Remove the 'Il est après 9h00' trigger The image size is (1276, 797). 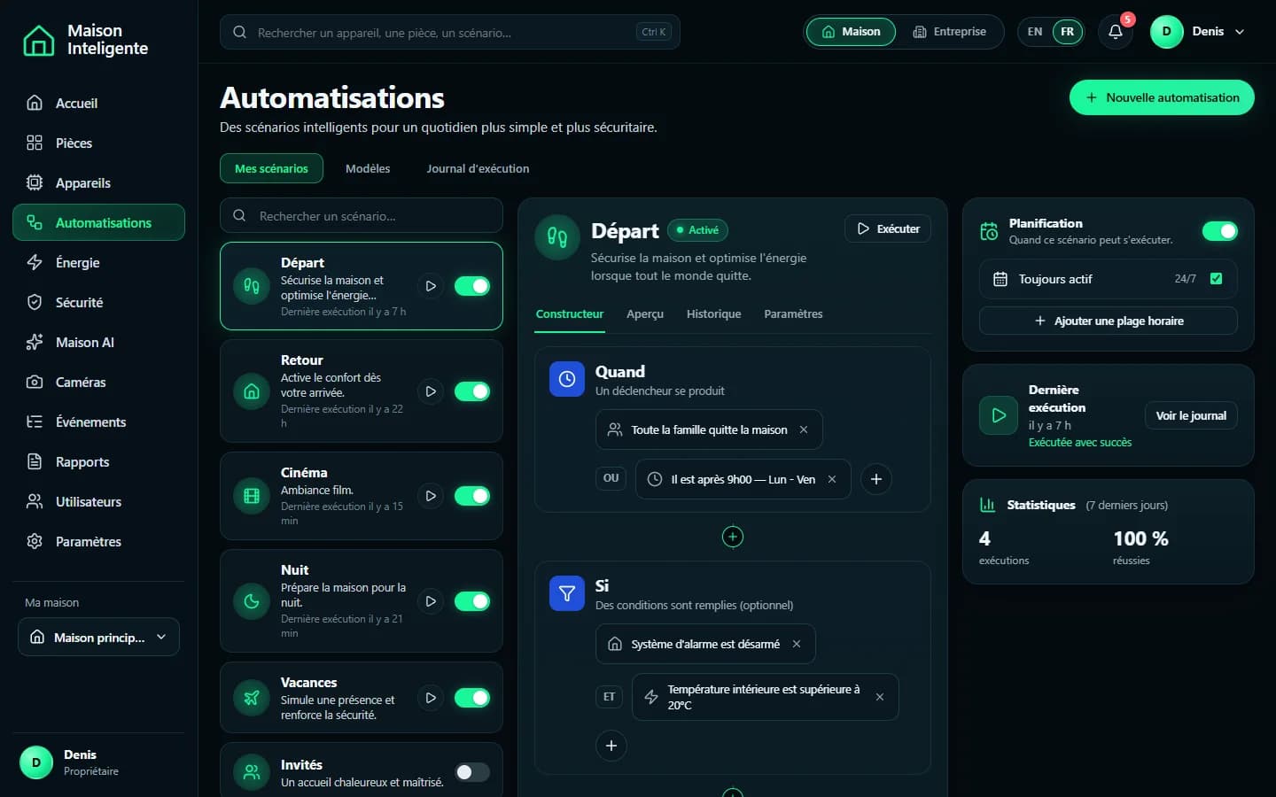(x=832, y=479)
